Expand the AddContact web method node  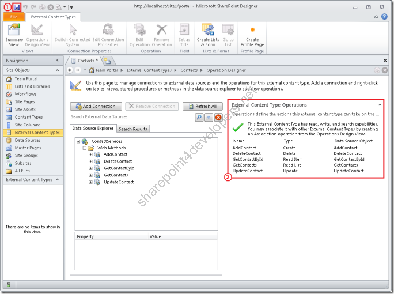point(90,154)
